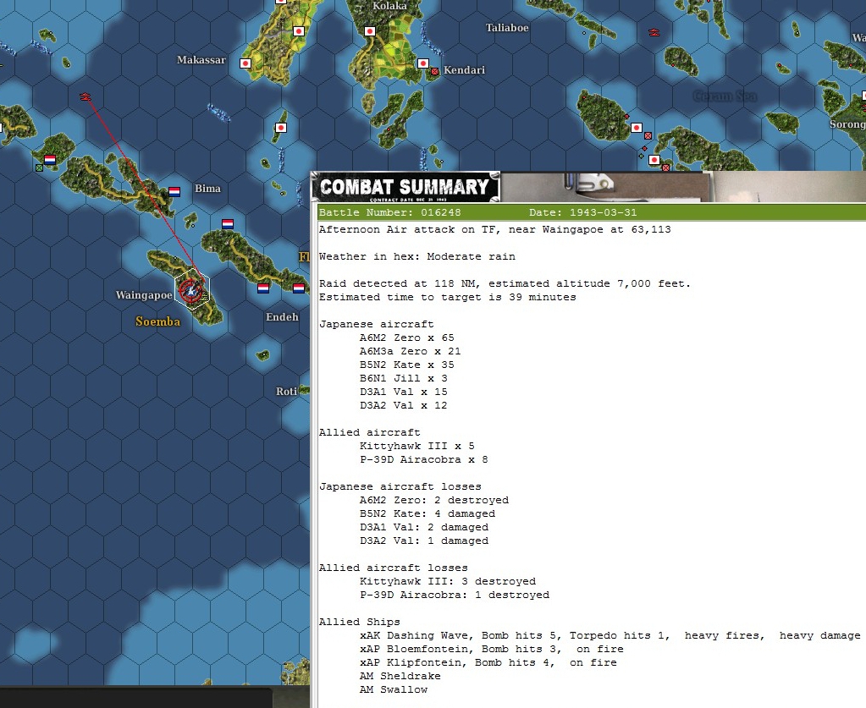
Task: Click the Ceram Sea label
Action: [725, 96]
